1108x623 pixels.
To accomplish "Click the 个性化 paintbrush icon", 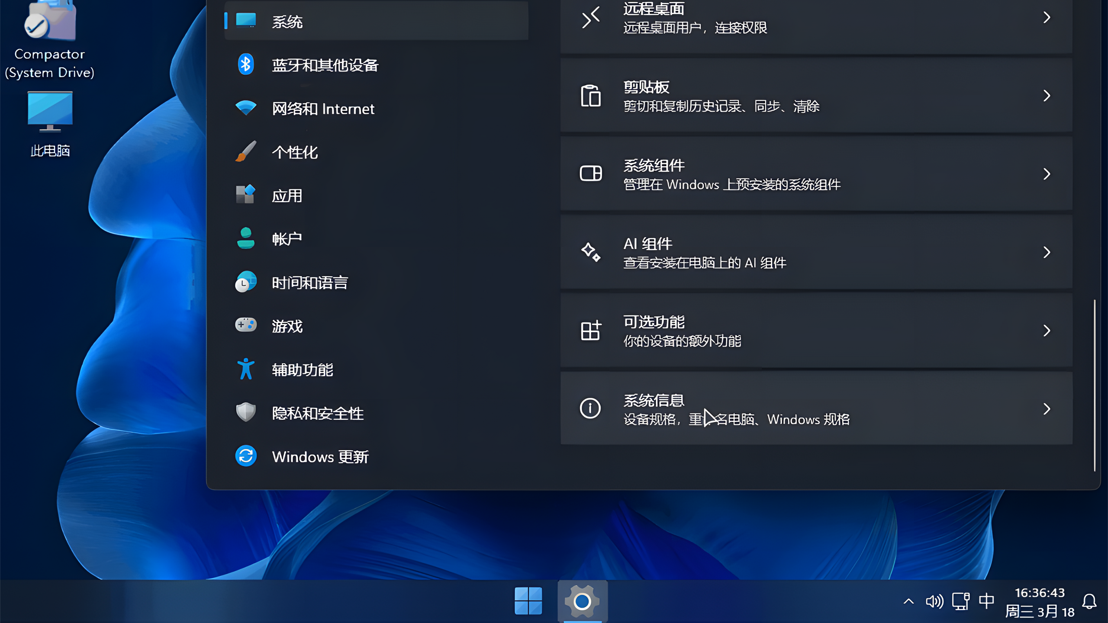I will click(x=246, y=151).
